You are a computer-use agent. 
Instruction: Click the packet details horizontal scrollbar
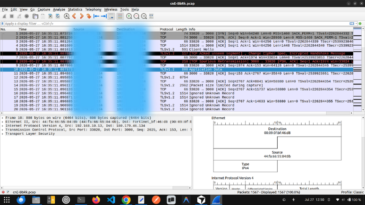tap(96, 188)
